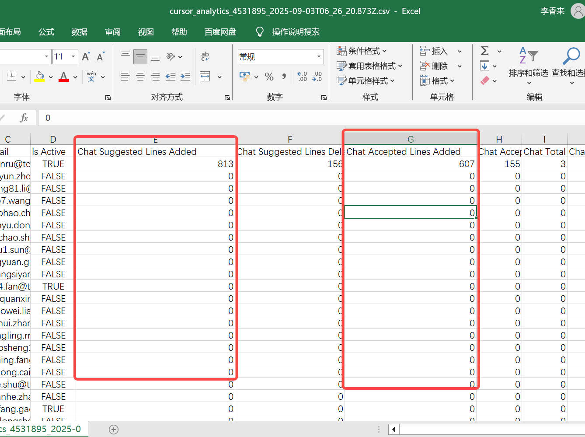Align text to the left
Screen dimensions: 585x437
[125, 77]
